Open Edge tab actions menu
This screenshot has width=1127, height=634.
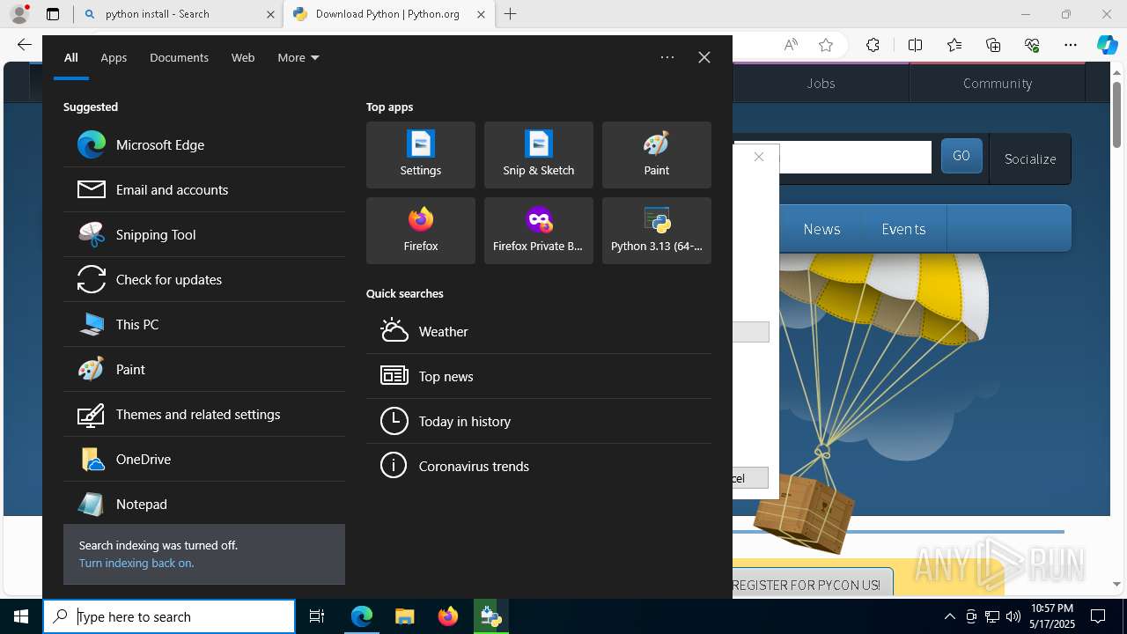tap(53, 14)
